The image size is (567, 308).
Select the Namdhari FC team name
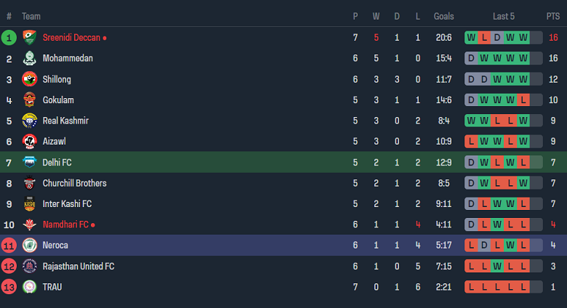65,224
